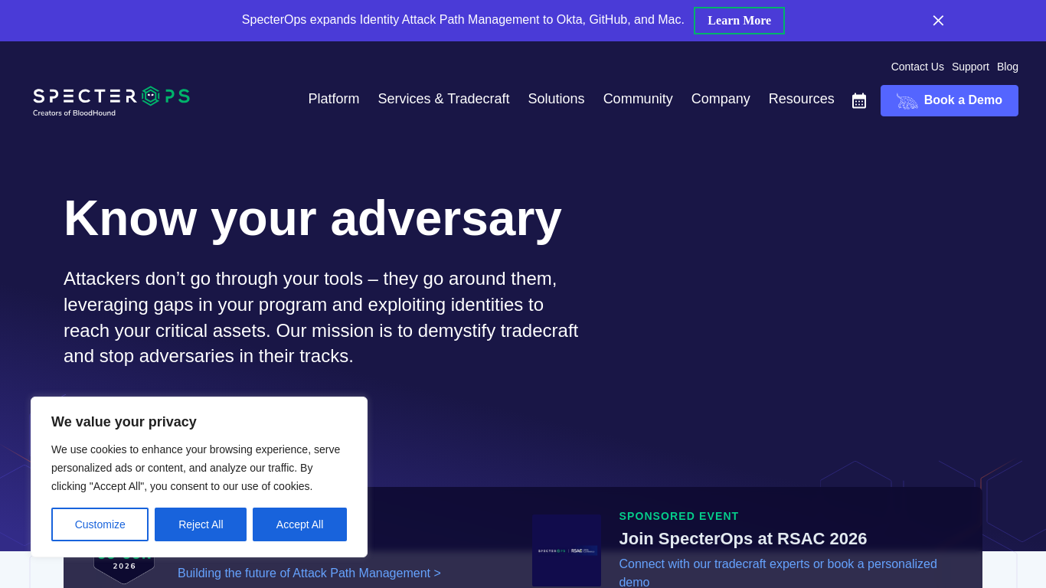
Task: Close the announcement banner
Action: 938,21
